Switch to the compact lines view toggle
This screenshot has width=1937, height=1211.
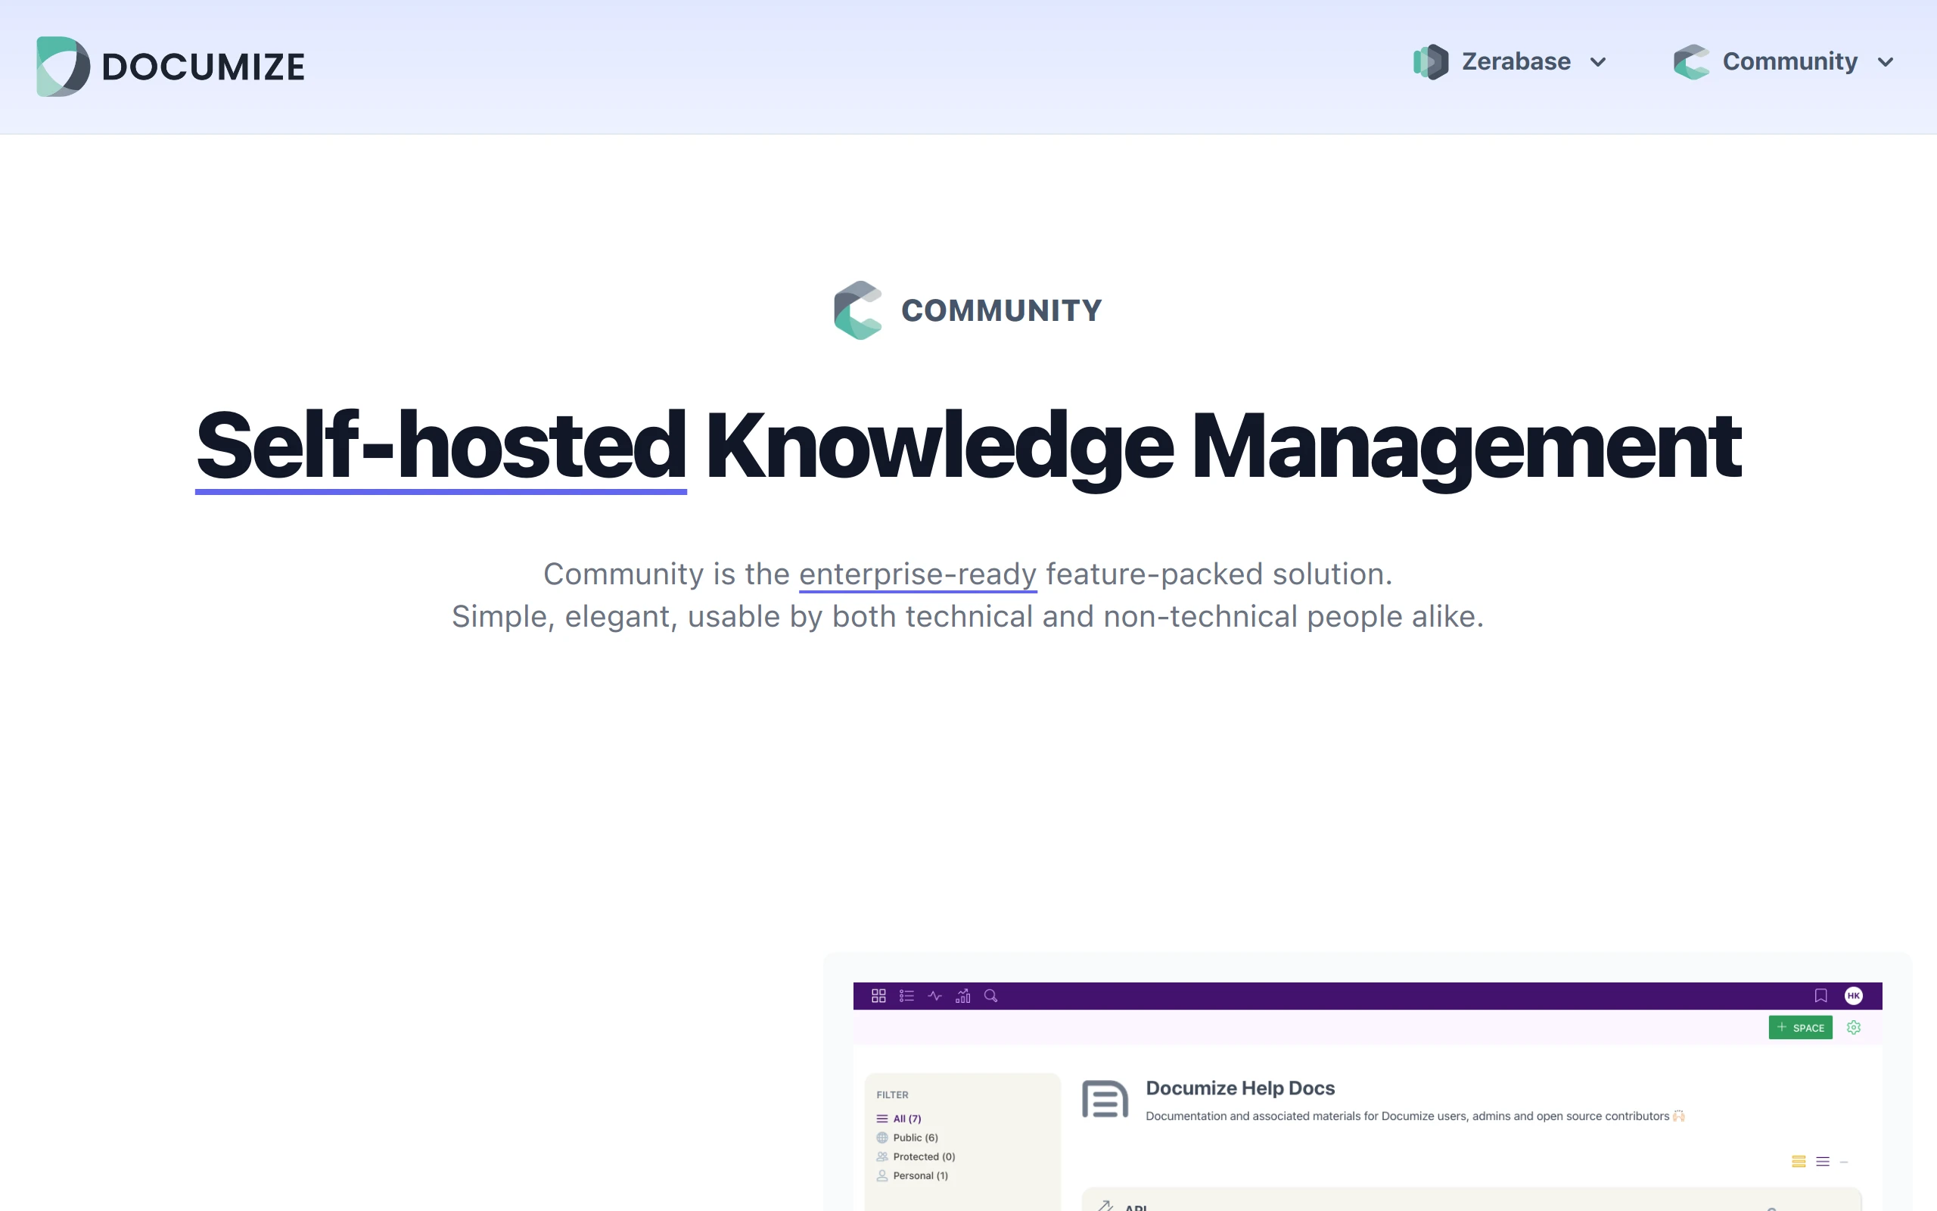1823,1161
